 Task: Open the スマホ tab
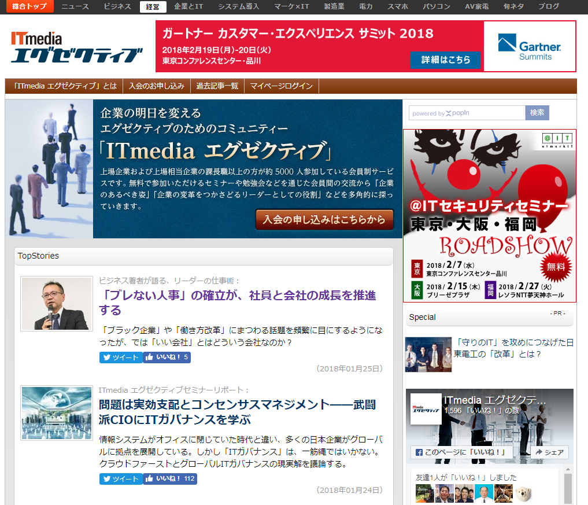(x=398, y=6)
